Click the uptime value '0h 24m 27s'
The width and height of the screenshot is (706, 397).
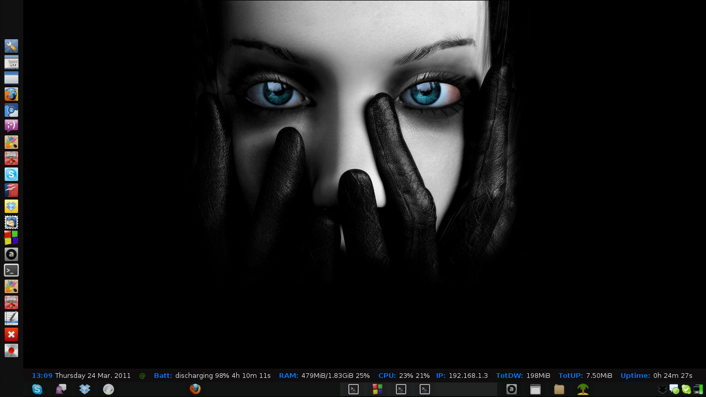click(x=673, y=376)
